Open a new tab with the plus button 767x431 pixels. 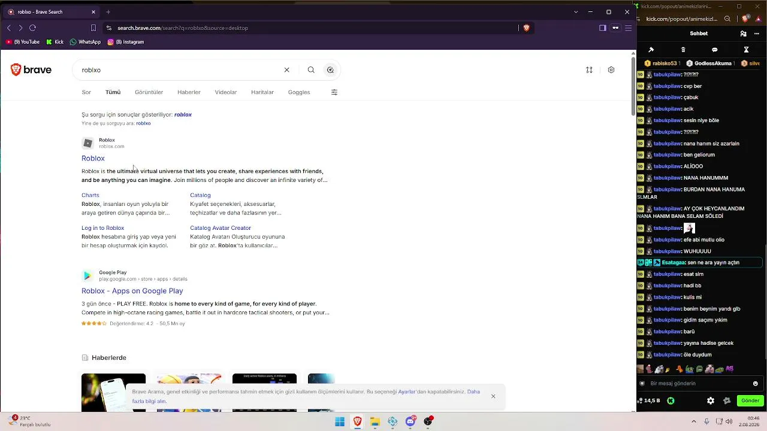[x=108, y=12]
